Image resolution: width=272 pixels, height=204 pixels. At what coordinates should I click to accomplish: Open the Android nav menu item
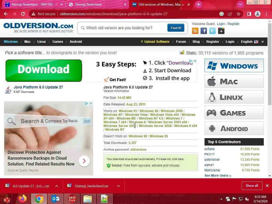(x=76, y=42)
